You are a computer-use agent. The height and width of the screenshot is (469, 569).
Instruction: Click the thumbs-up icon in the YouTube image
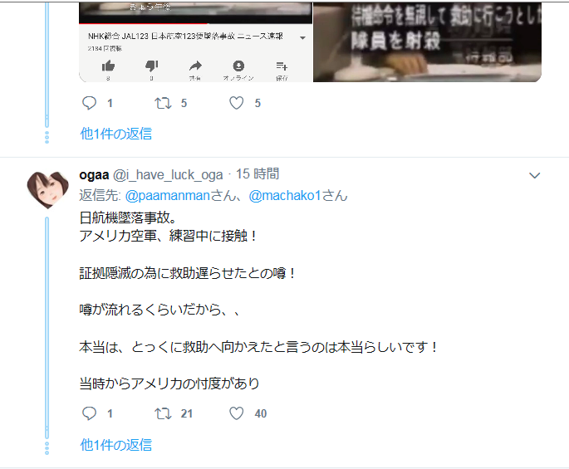point(108,66)
